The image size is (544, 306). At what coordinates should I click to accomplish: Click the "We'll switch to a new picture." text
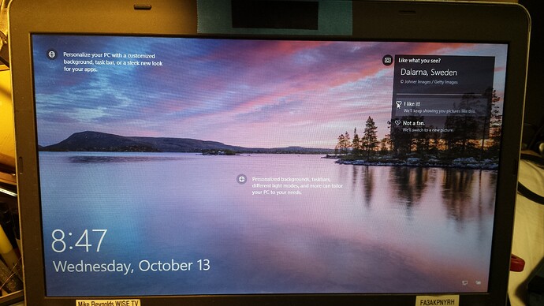(428, 130)
